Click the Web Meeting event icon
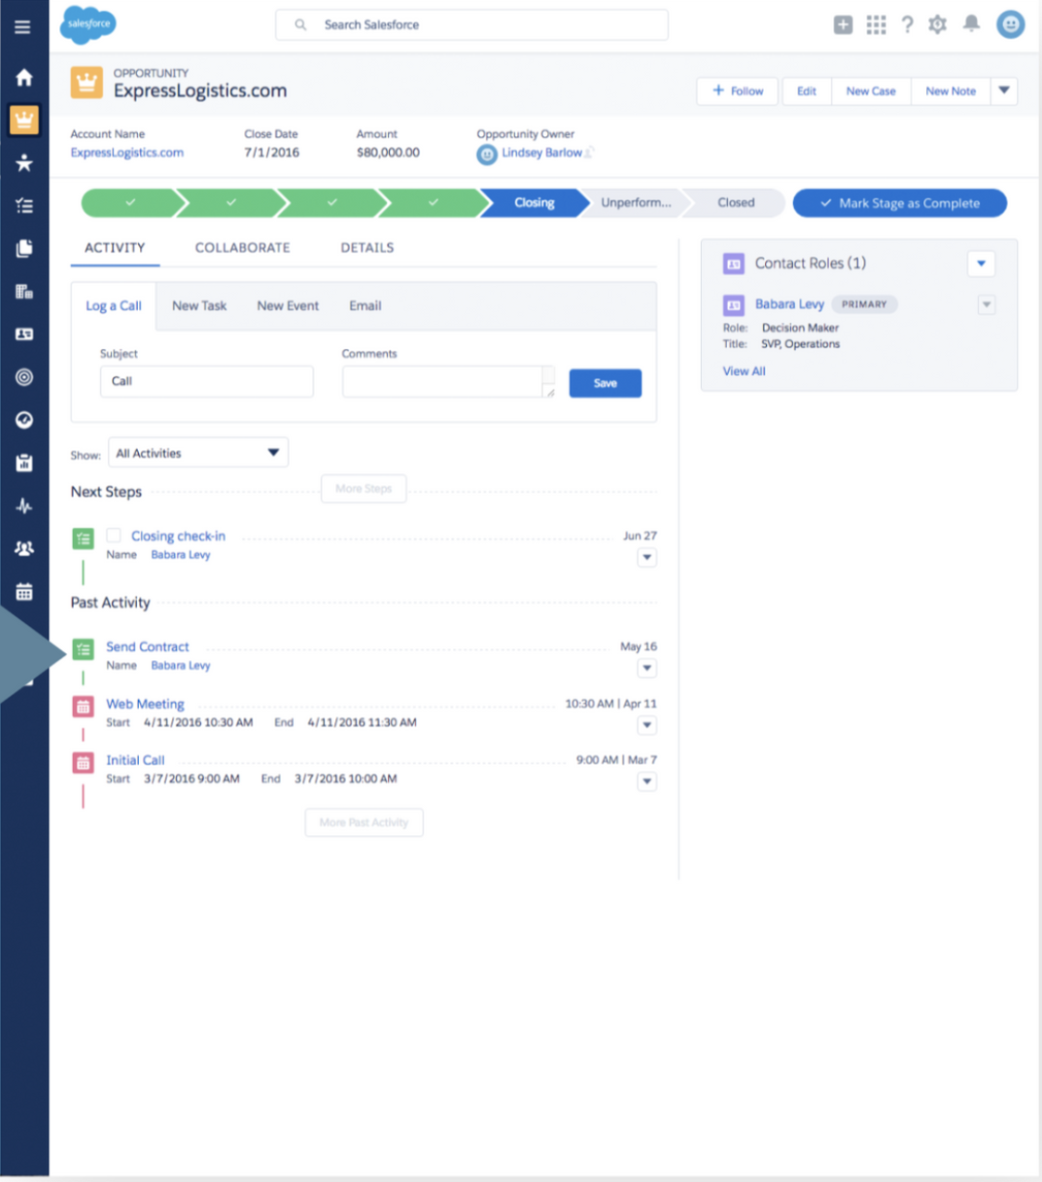This screenshot has height=1182, width=1042. pos(84,706)
